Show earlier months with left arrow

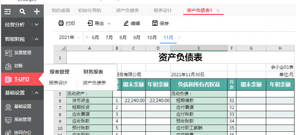[x=87, y=37]
